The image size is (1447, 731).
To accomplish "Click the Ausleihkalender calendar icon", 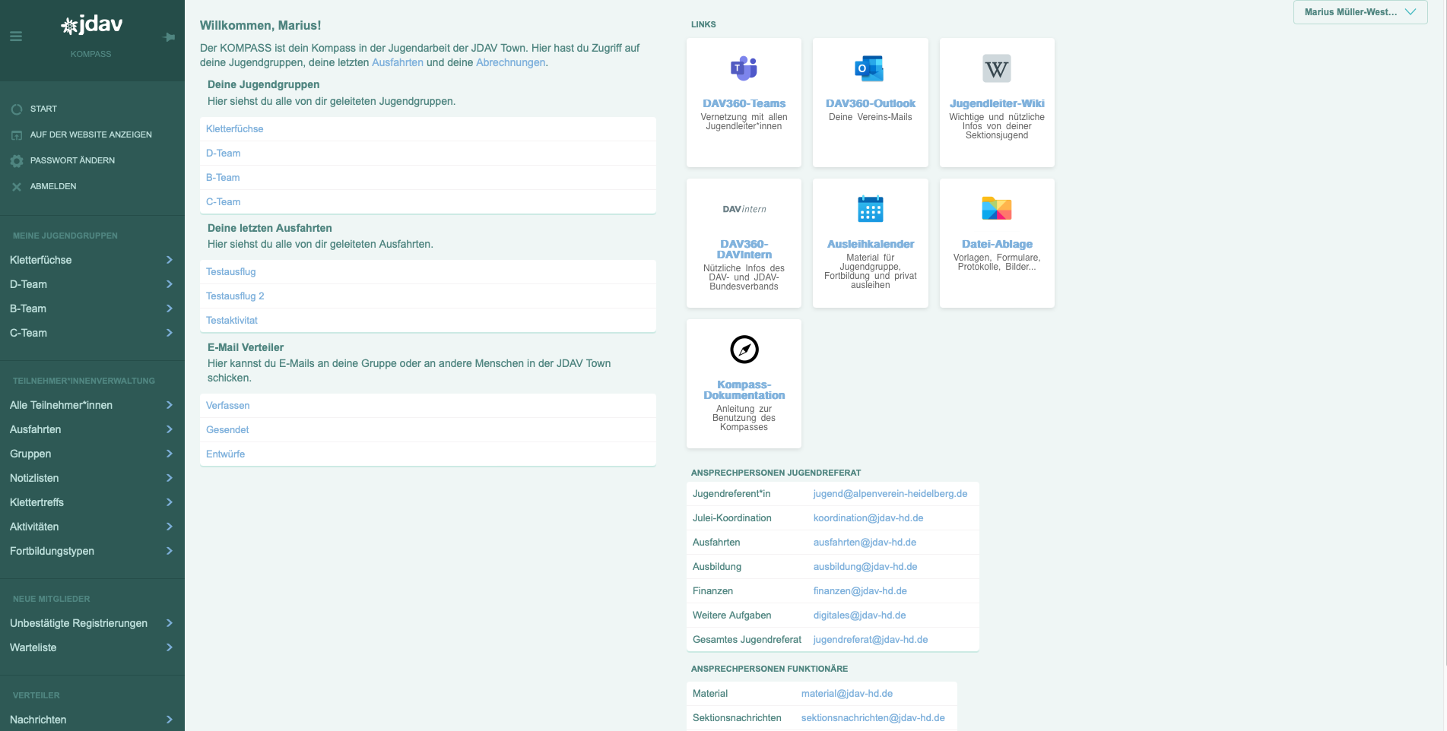I will (x=870, y=209).
